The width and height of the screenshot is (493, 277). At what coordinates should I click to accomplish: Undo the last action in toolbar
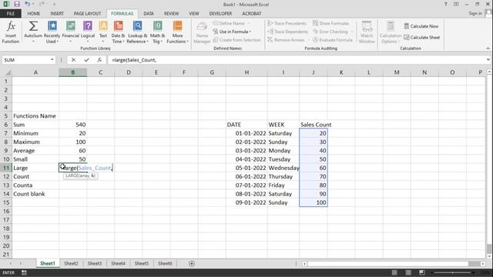28,4
